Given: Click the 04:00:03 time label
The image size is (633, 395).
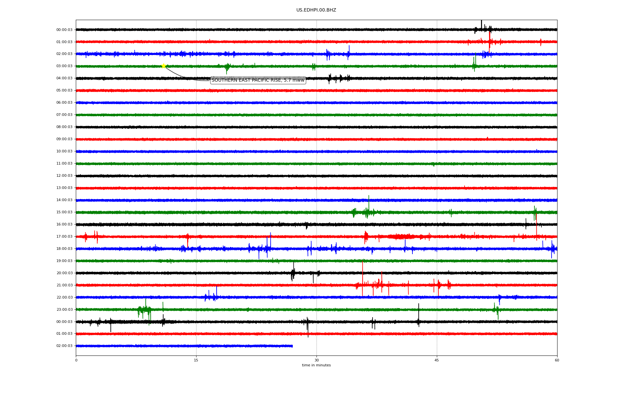Looking at the screenshot, I should coord(64,78).
